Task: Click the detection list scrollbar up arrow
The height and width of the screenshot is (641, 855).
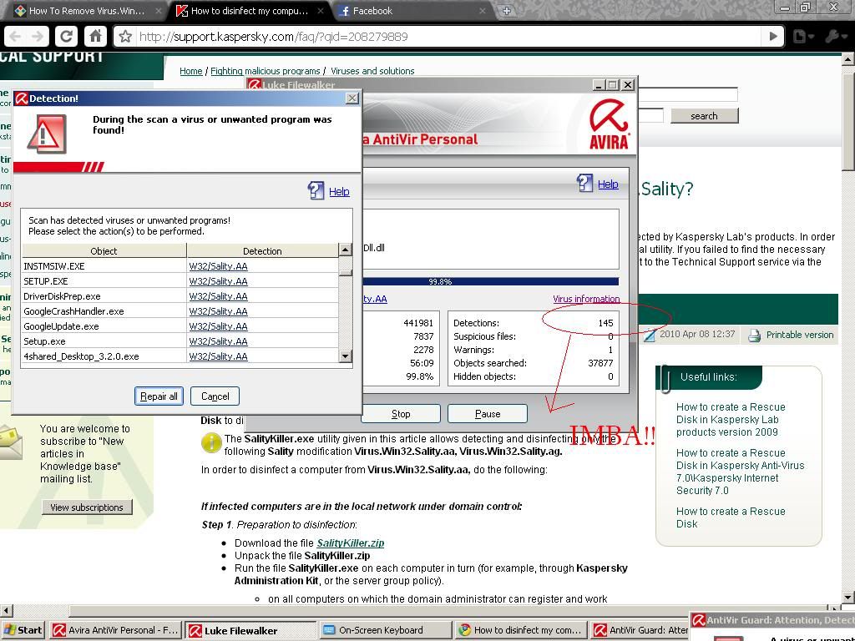Action: (345, 250)
